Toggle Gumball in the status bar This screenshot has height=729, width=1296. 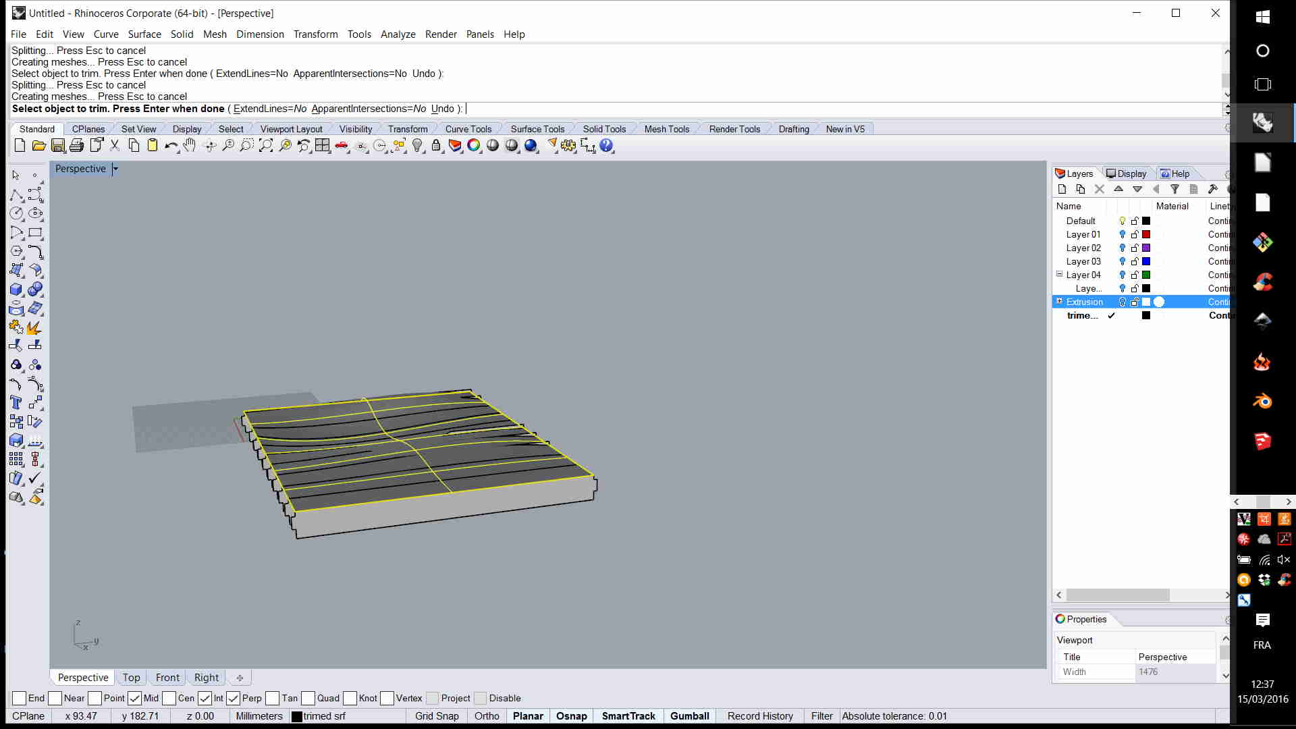point(689,716)
